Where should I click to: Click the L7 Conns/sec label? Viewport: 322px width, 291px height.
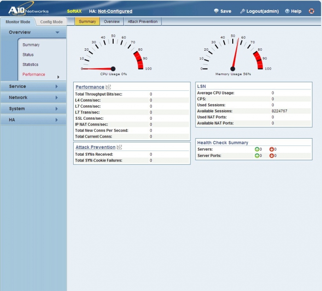click(88, 106)
